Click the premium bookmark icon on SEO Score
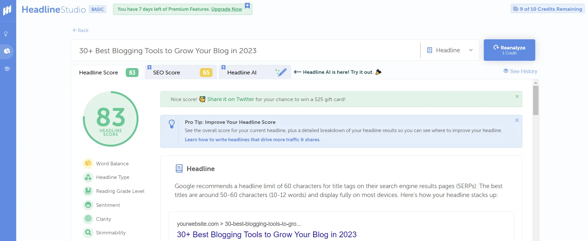 click(149, 67)
